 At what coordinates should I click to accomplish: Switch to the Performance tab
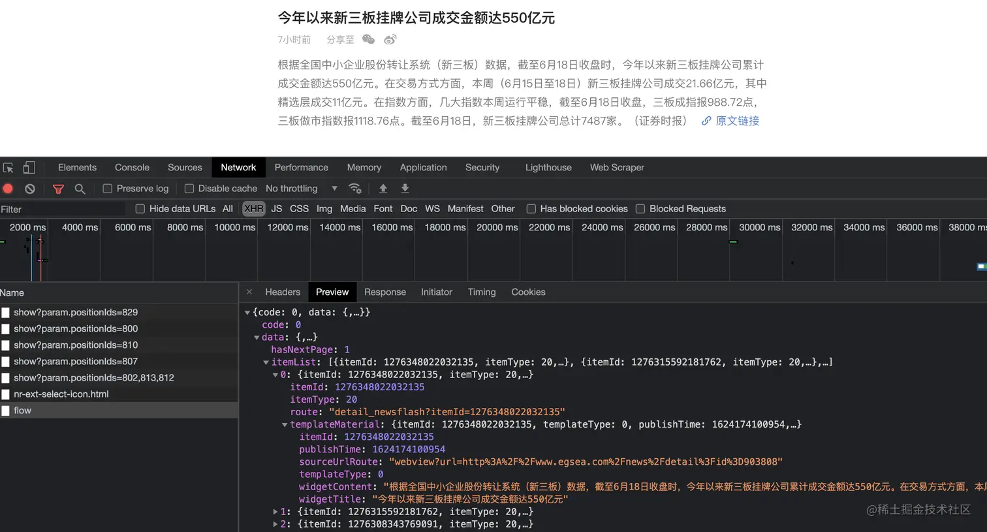(302, 168)
